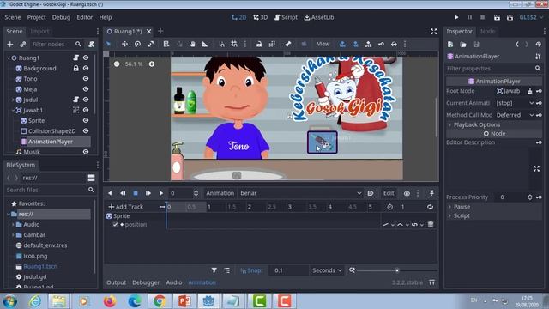Screen dimensions: 549x309
Task: Toggle visibility of Judul node
Action: pos(86,100)
